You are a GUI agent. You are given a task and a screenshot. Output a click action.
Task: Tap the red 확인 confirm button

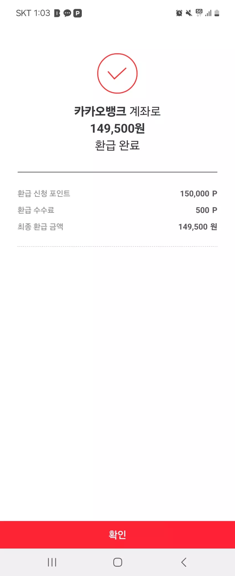[x=118, y=534]
